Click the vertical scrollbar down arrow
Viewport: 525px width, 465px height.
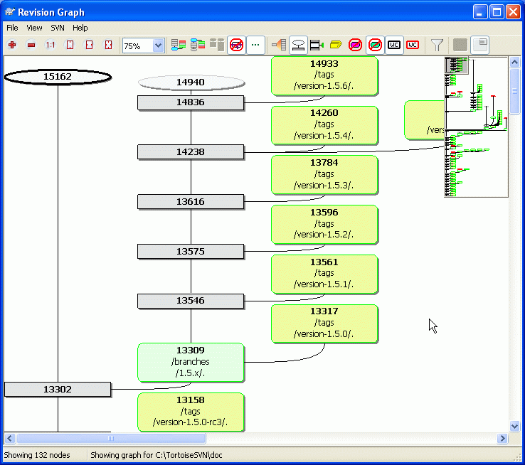click(x=514, y=426)
